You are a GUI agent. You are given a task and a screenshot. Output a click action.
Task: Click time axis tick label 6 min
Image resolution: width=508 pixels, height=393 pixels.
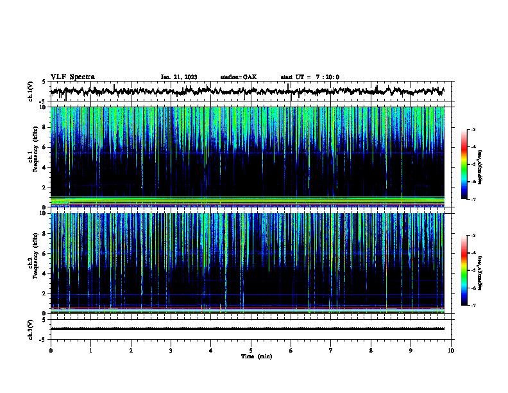(x=291, y=351)
